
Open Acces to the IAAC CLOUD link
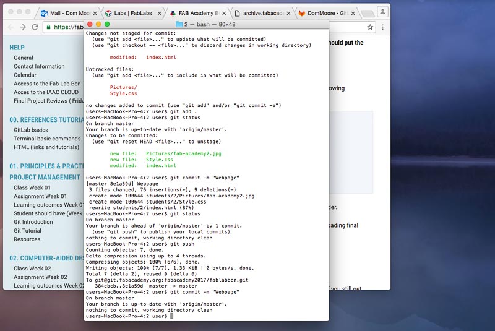click(46, 92)
